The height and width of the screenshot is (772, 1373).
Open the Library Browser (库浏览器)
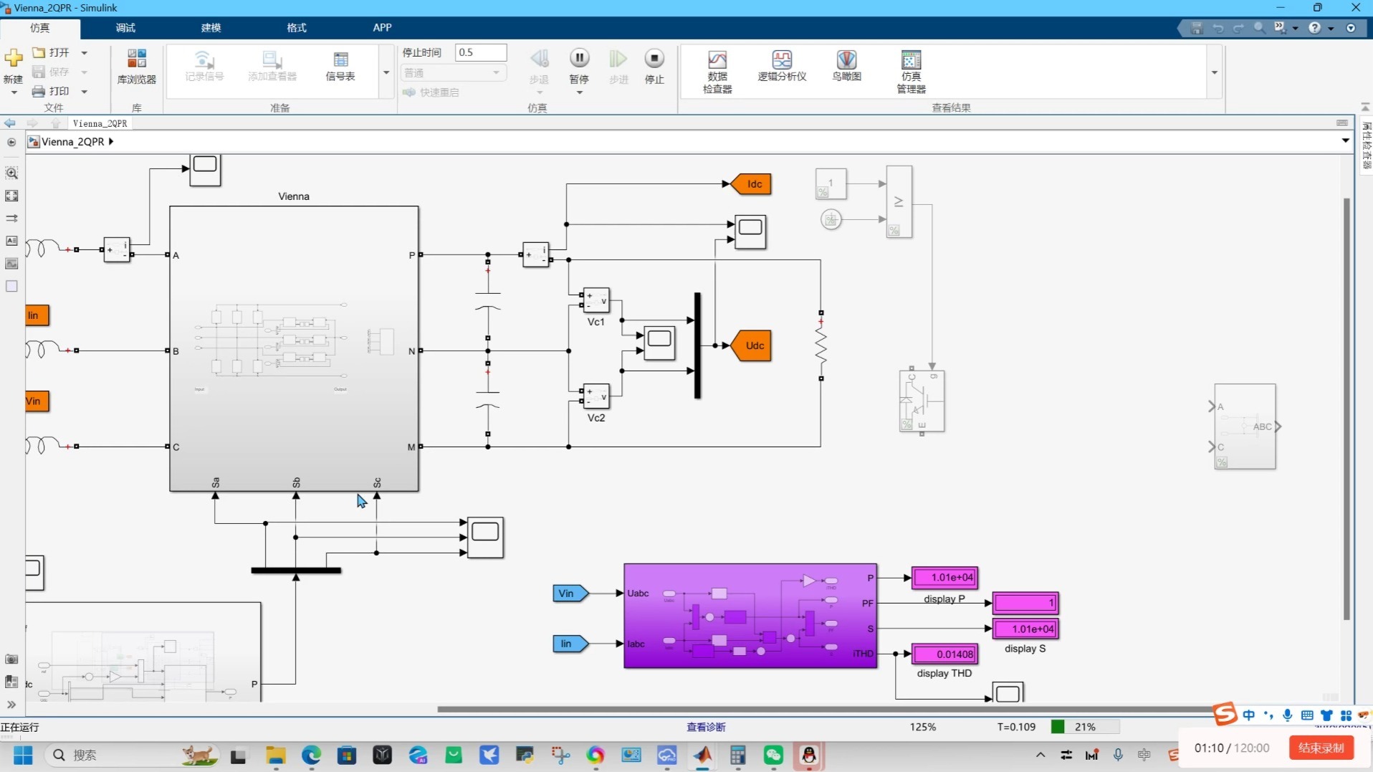pos(136,67)
